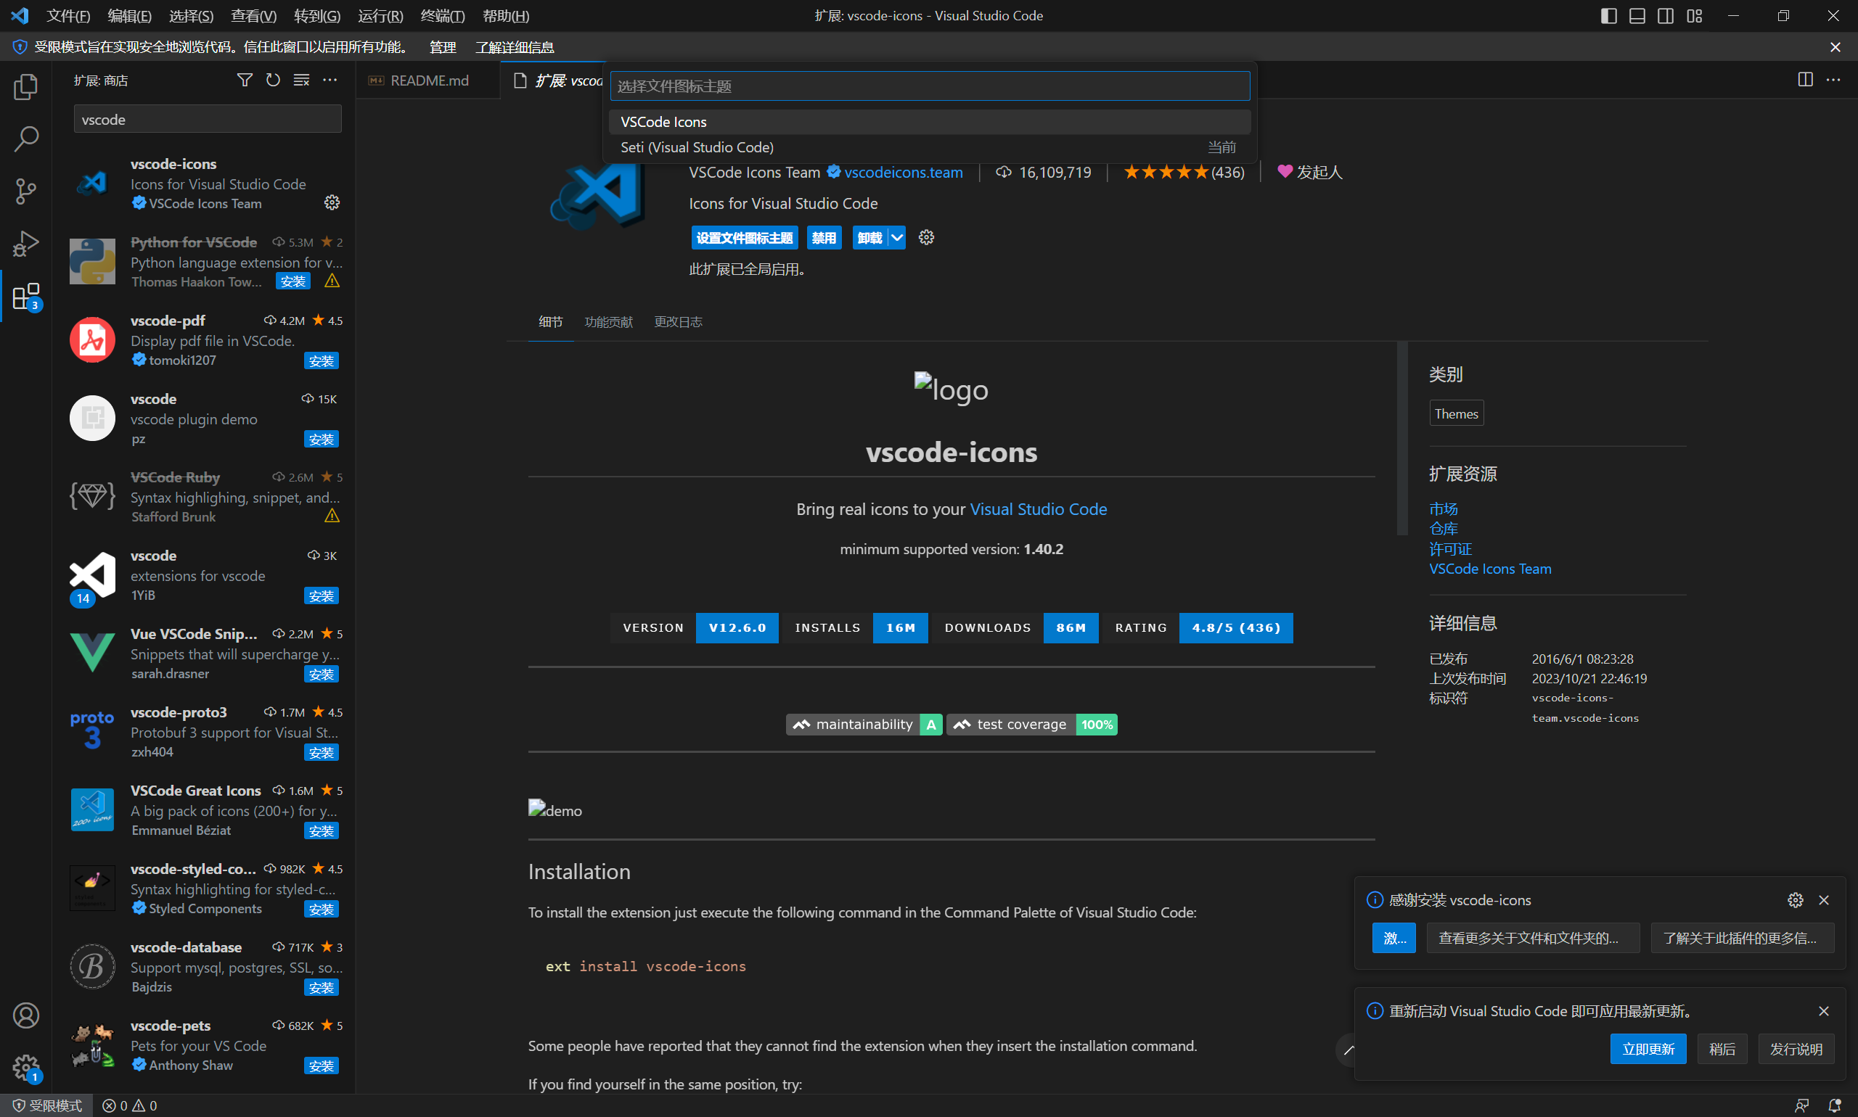Open editor more actions ellipsis
Viewport: 1858px width, 1117px height.
coord(1833,80)
